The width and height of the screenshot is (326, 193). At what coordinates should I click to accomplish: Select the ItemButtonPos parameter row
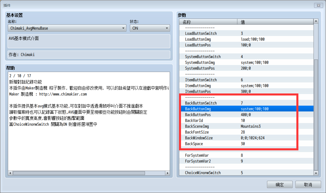tap(246, 92)
